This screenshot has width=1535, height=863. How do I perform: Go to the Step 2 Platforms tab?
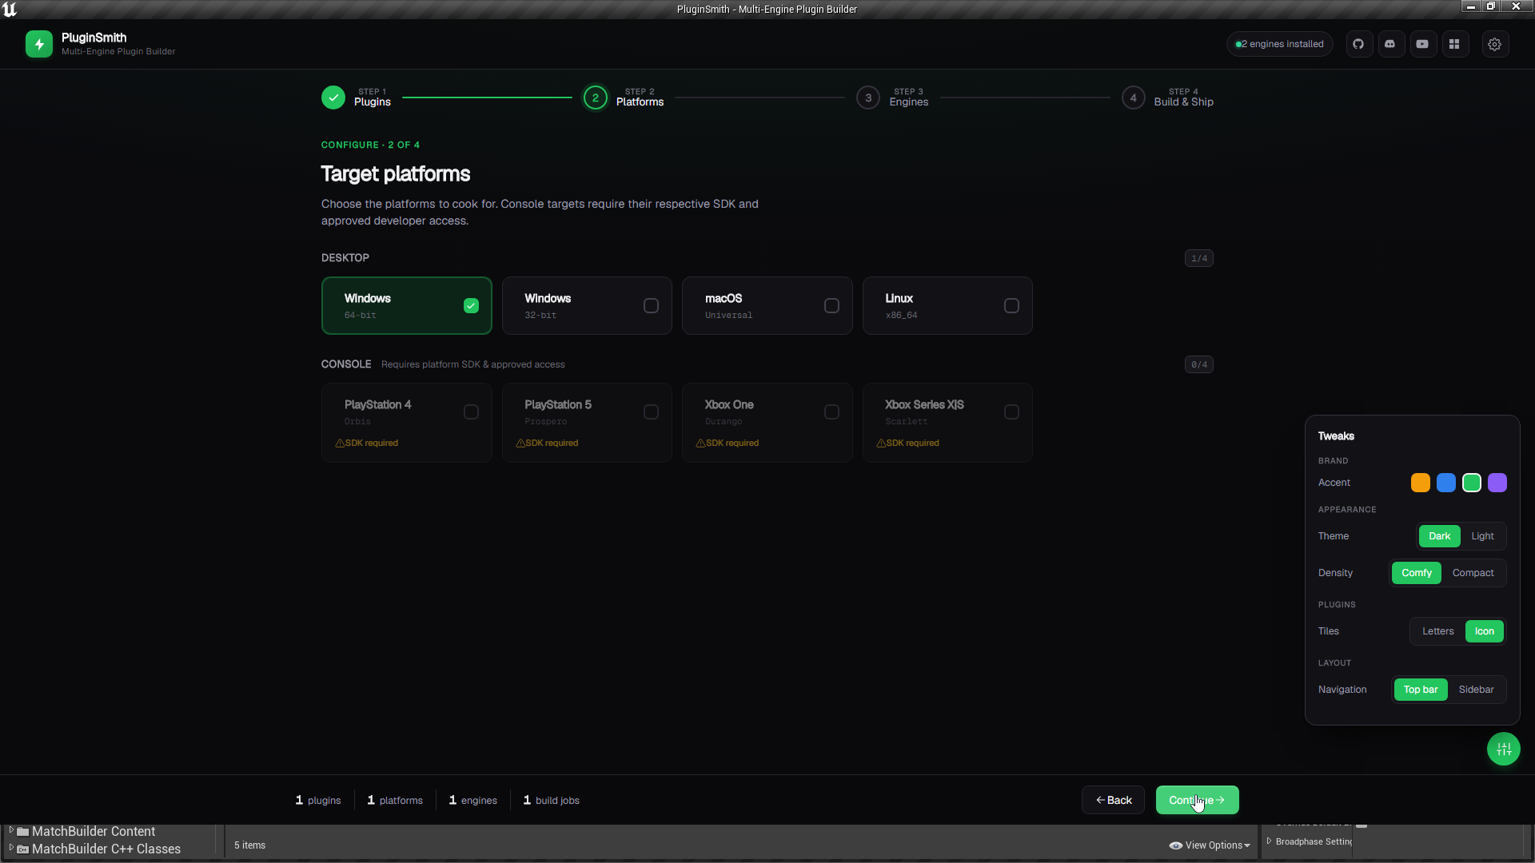tap(624, 97)
